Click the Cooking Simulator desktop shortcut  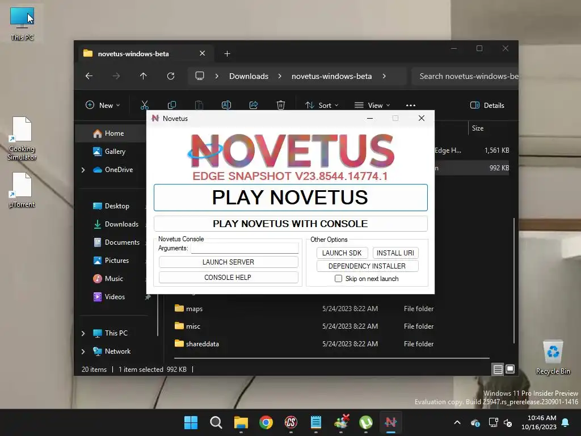22,139
